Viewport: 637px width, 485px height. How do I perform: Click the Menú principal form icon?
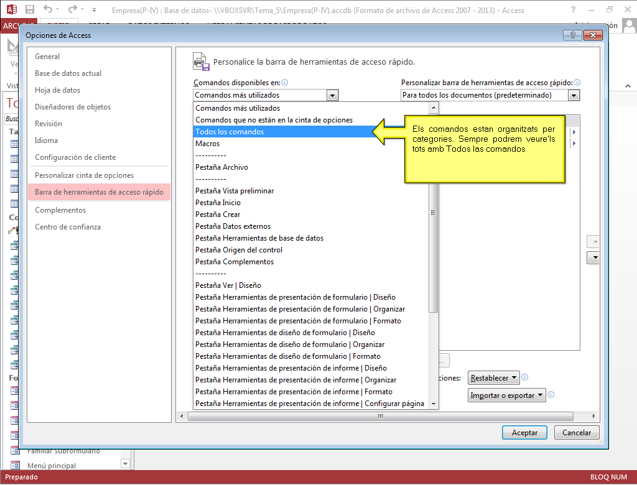point(15,465)
